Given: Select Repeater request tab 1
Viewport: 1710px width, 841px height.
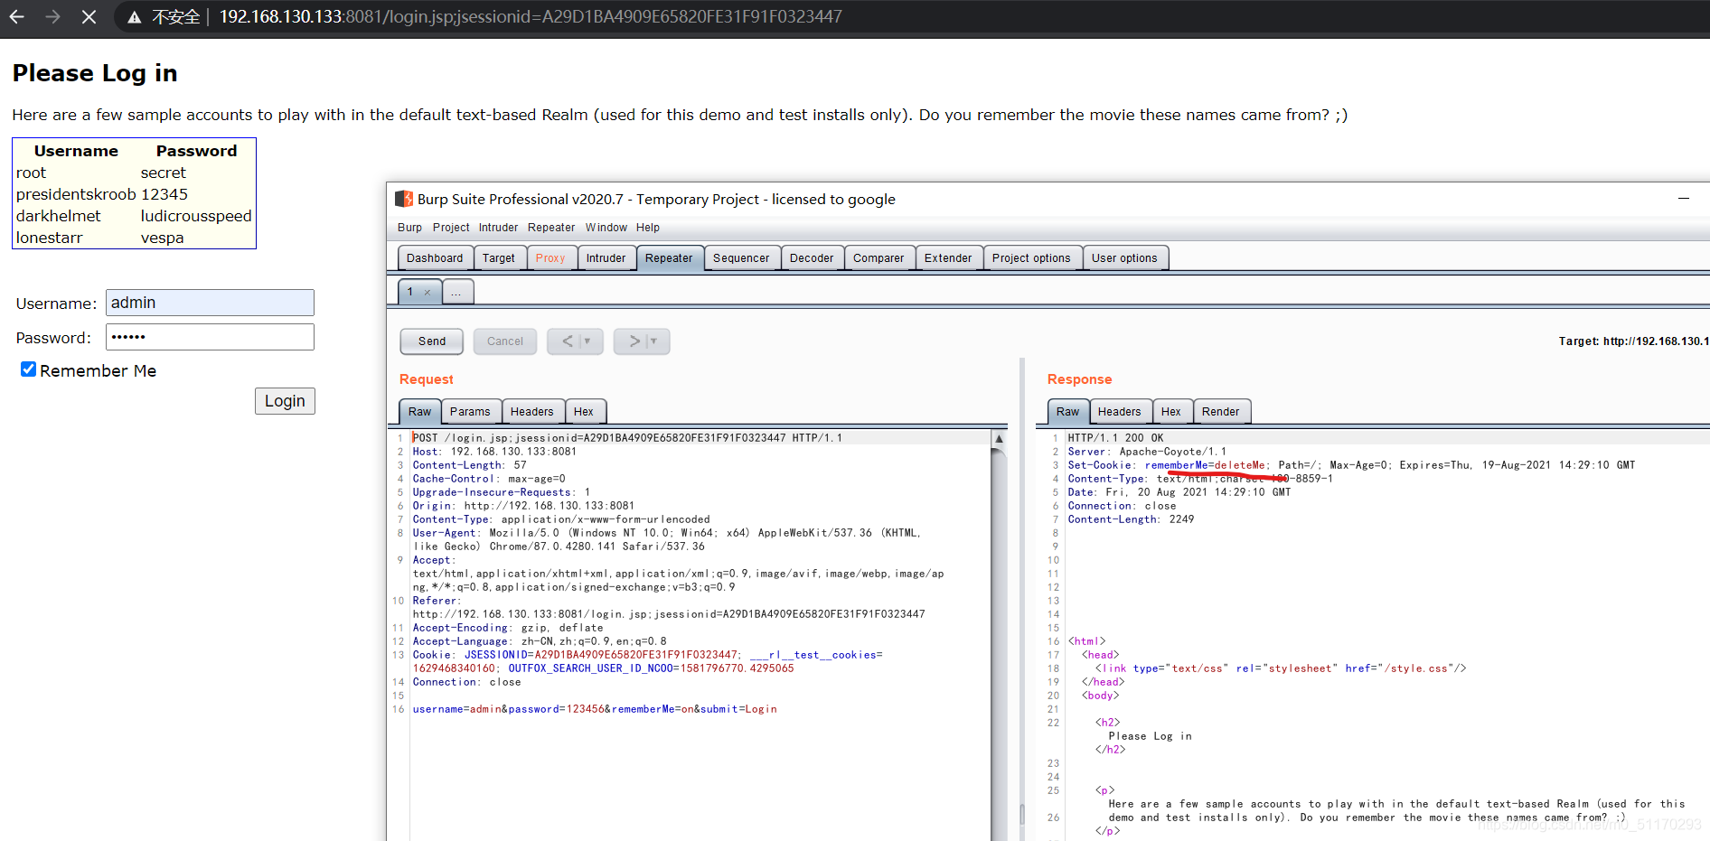Looking at the screenshot, I should [411, 292].
